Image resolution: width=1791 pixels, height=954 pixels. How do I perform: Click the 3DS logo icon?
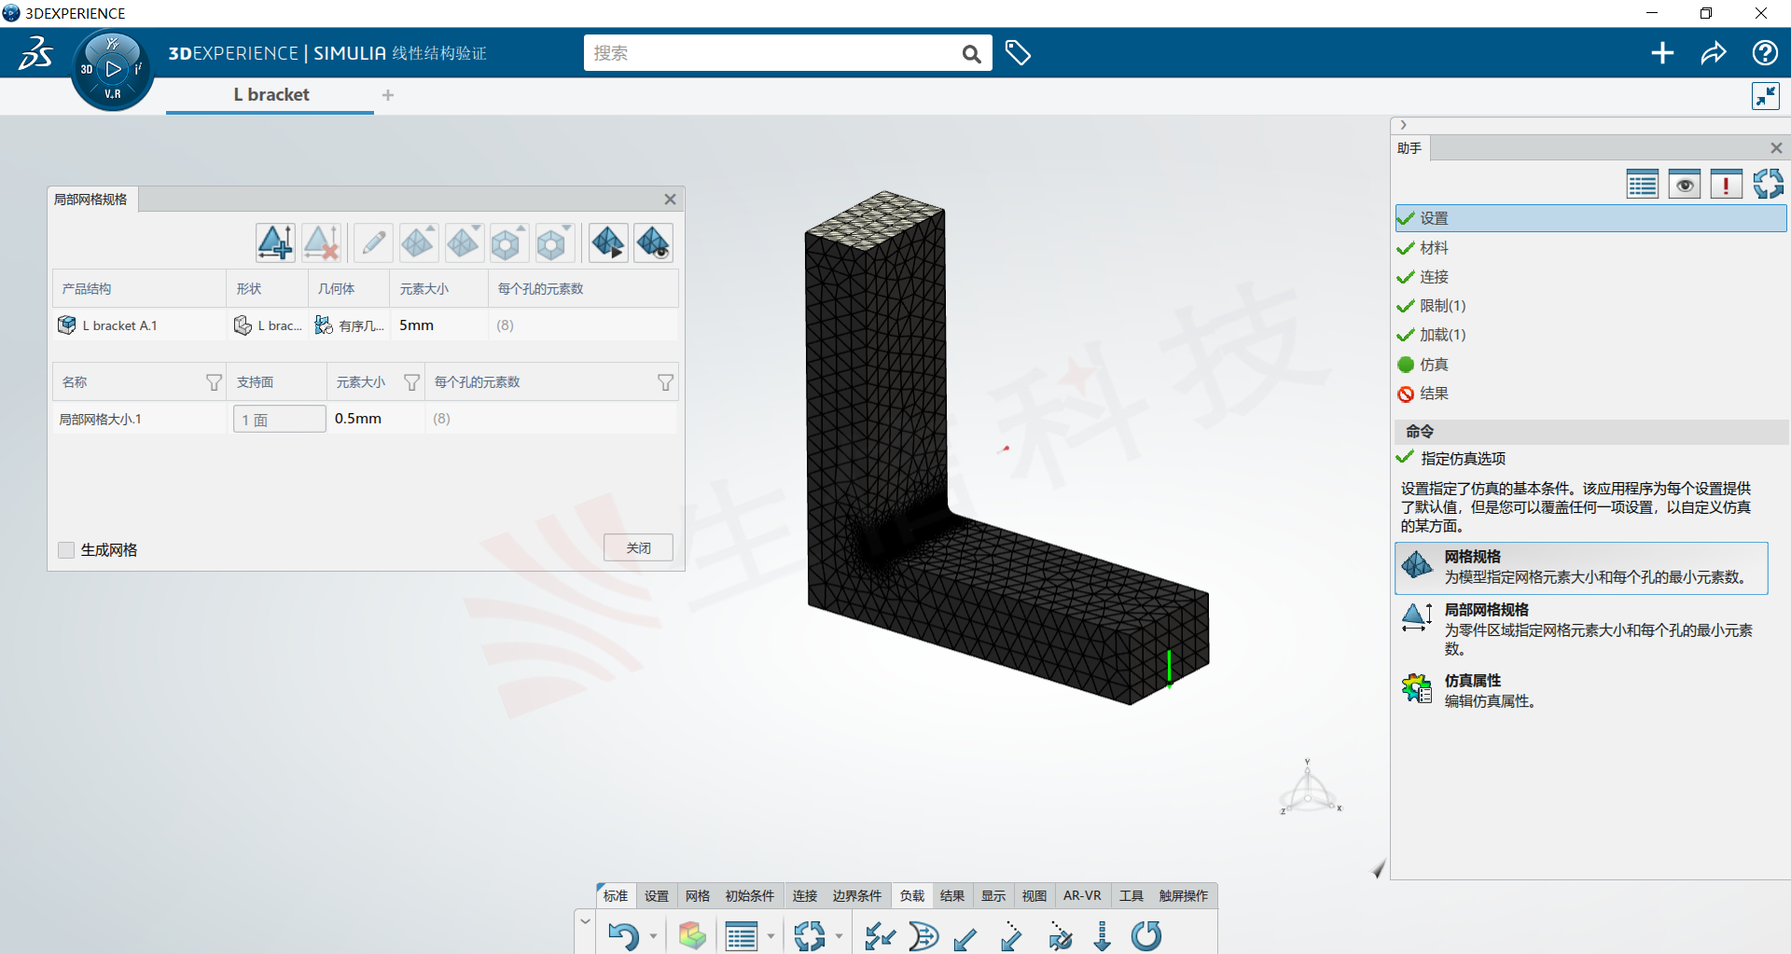(36, 53)
